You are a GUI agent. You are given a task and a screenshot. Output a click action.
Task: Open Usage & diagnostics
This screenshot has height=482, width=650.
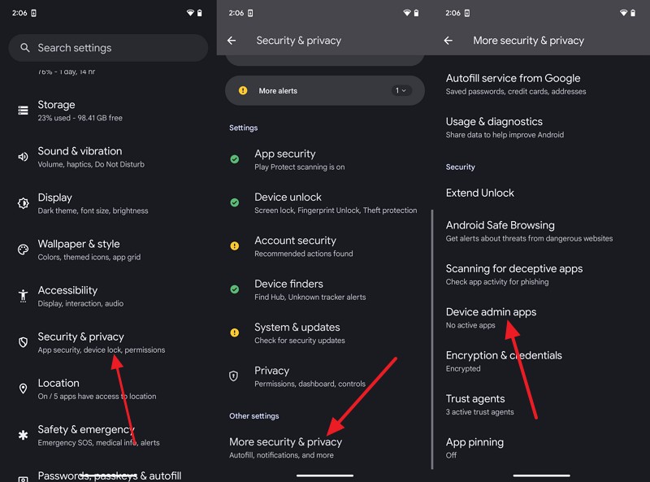click(x=541, y=128)
